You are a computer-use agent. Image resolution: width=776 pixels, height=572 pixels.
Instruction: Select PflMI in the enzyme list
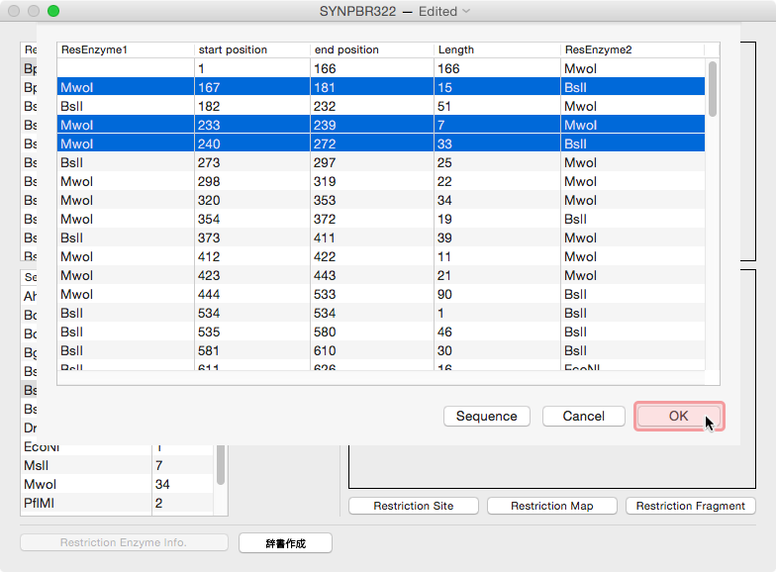click(x=85, y=503)
